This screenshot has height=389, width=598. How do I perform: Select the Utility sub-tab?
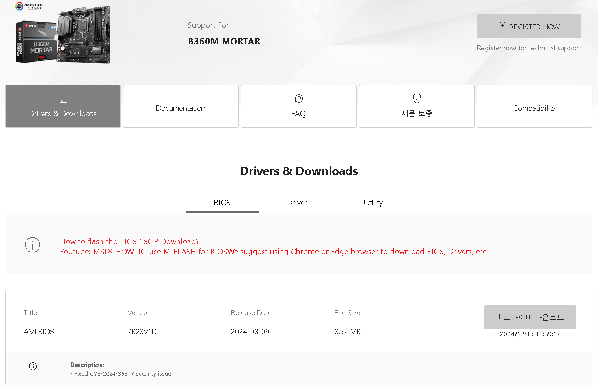pyautogui.click(x=373, y=203)
